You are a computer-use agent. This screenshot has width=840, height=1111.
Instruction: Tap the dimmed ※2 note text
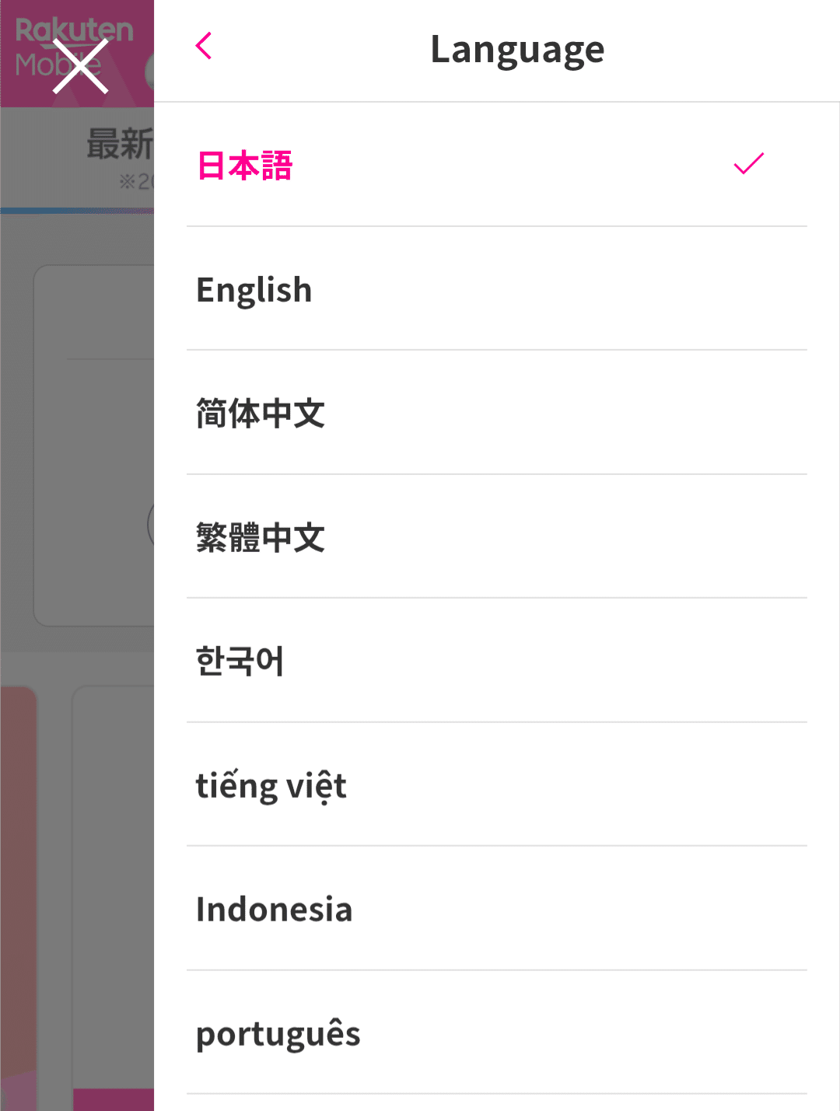pyautogui.click(x=136, y=182)
